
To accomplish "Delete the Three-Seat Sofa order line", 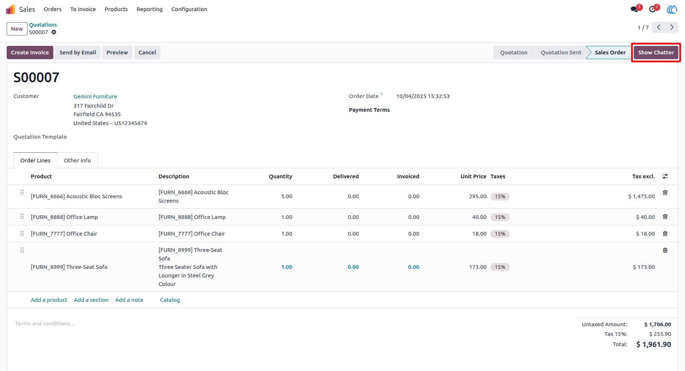I will (x=665, y=250).
